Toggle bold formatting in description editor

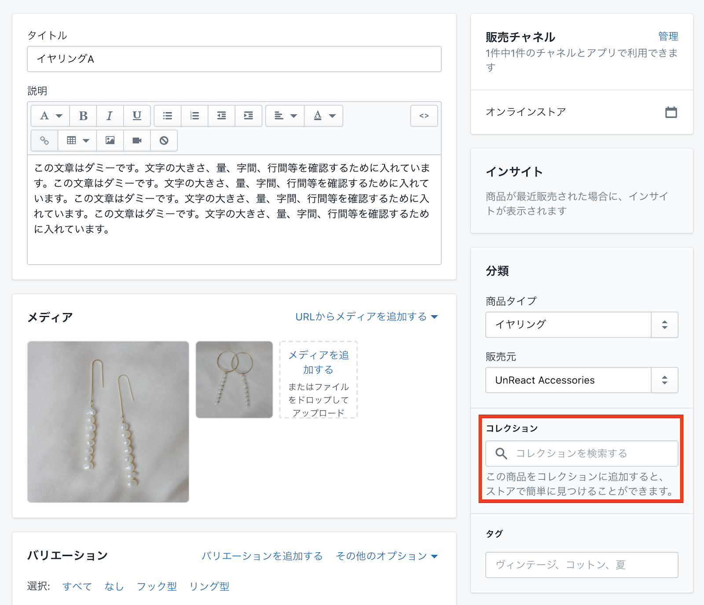click(83, 116)
